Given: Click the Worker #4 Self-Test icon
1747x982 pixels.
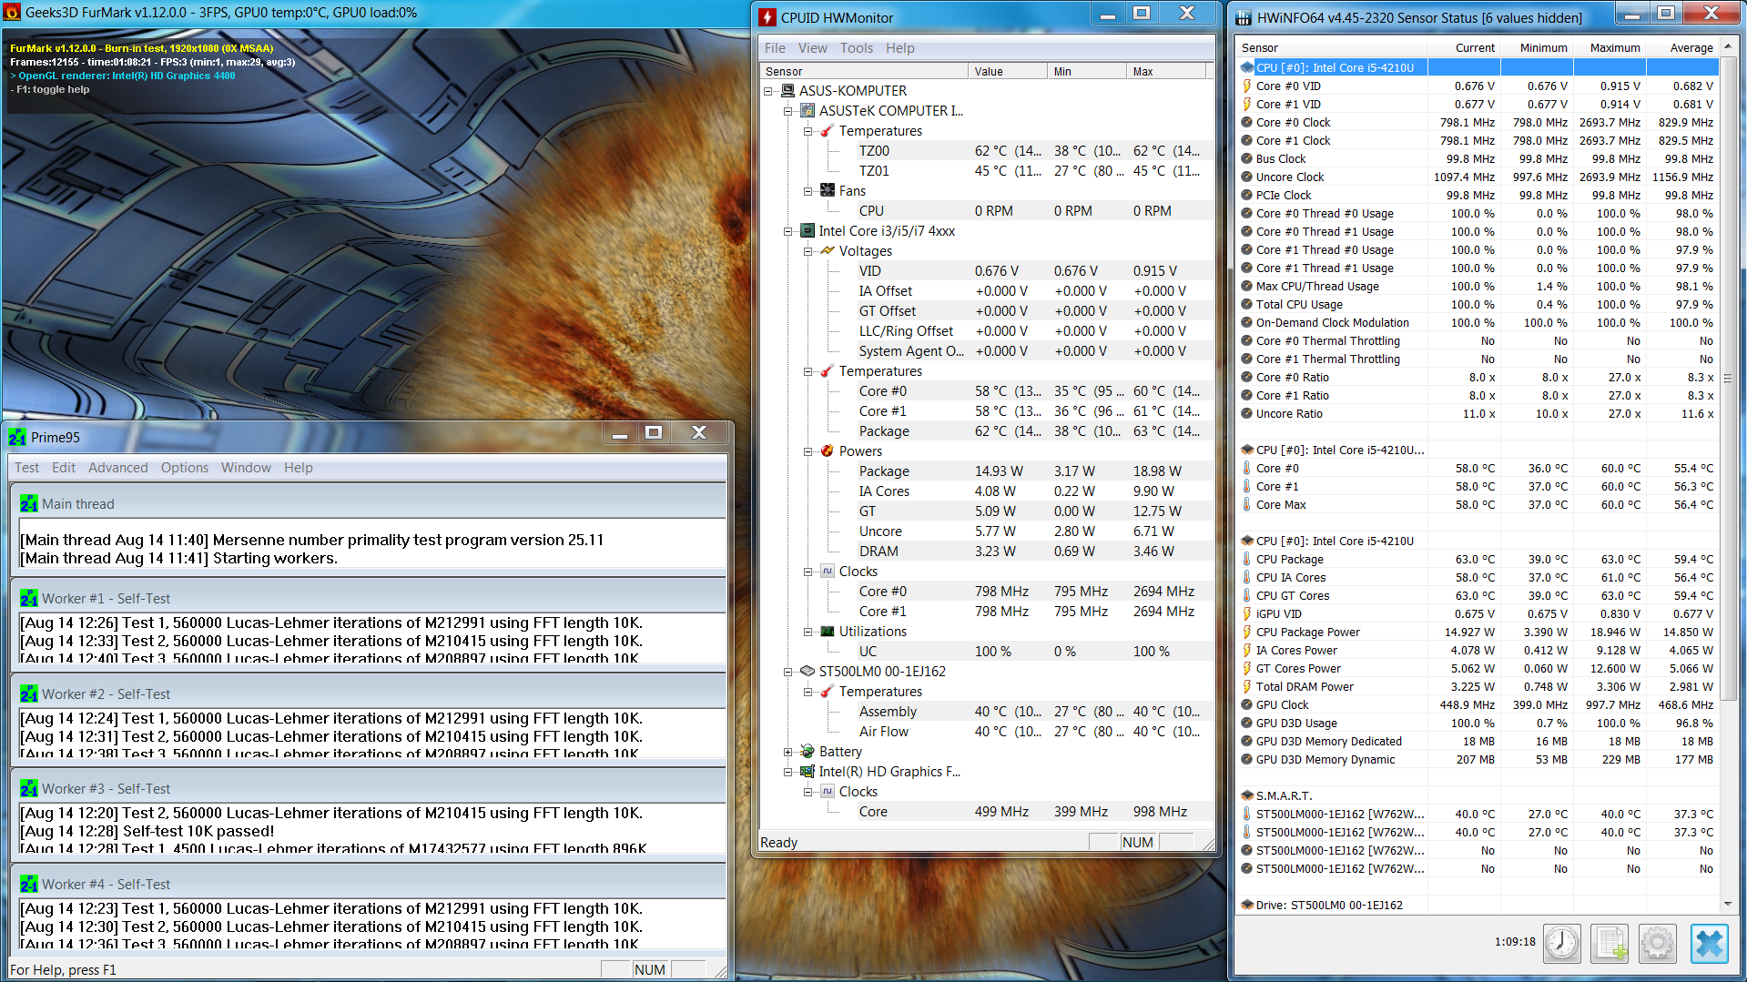Looking at the screenshot, I should (28, 885).
